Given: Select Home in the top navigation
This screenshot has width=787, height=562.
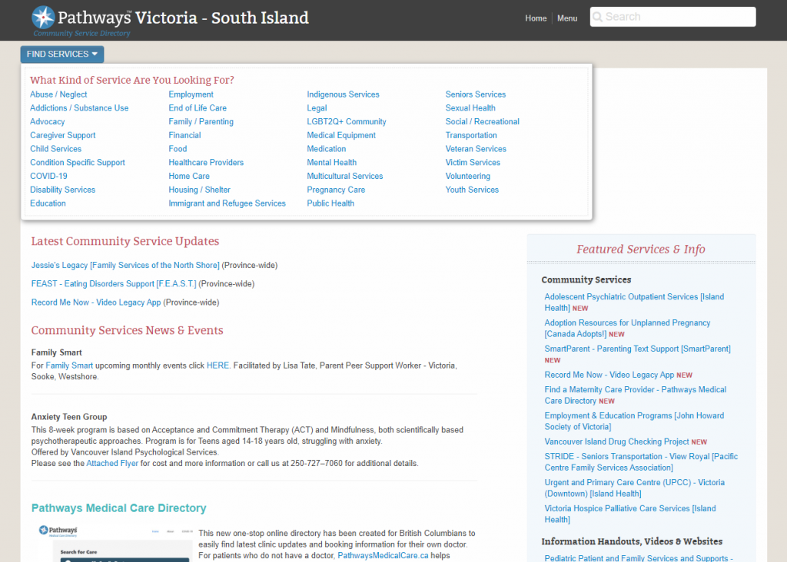Looking at the screenshot, I should click(x=536, y=18).
